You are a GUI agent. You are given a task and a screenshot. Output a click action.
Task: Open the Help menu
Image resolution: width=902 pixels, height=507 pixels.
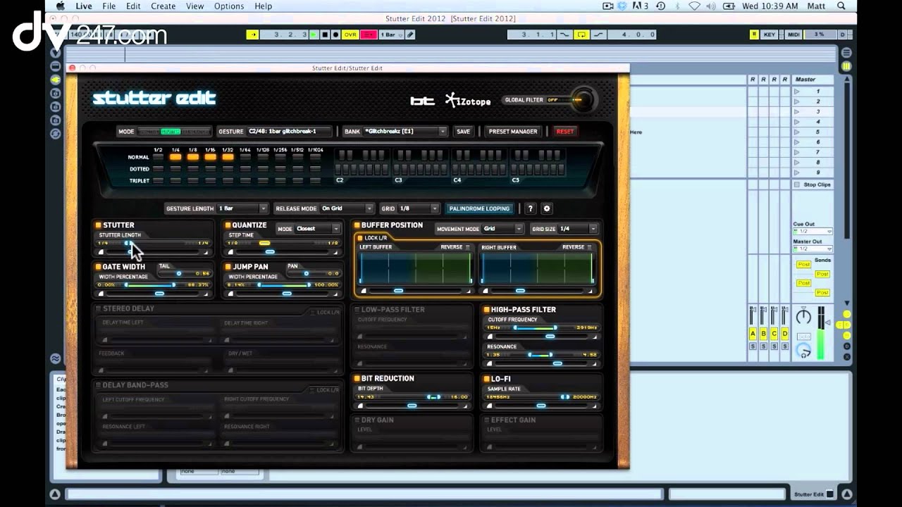click(263, 6)
